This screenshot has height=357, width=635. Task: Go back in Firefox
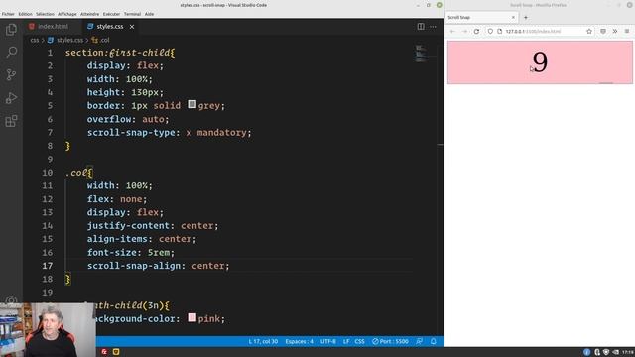coord(452,31)
